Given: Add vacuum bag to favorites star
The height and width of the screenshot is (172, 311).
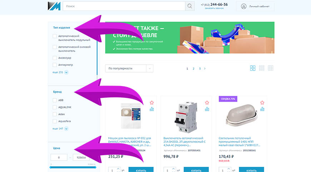Looking at the screenshot, I should coord(152,102).
